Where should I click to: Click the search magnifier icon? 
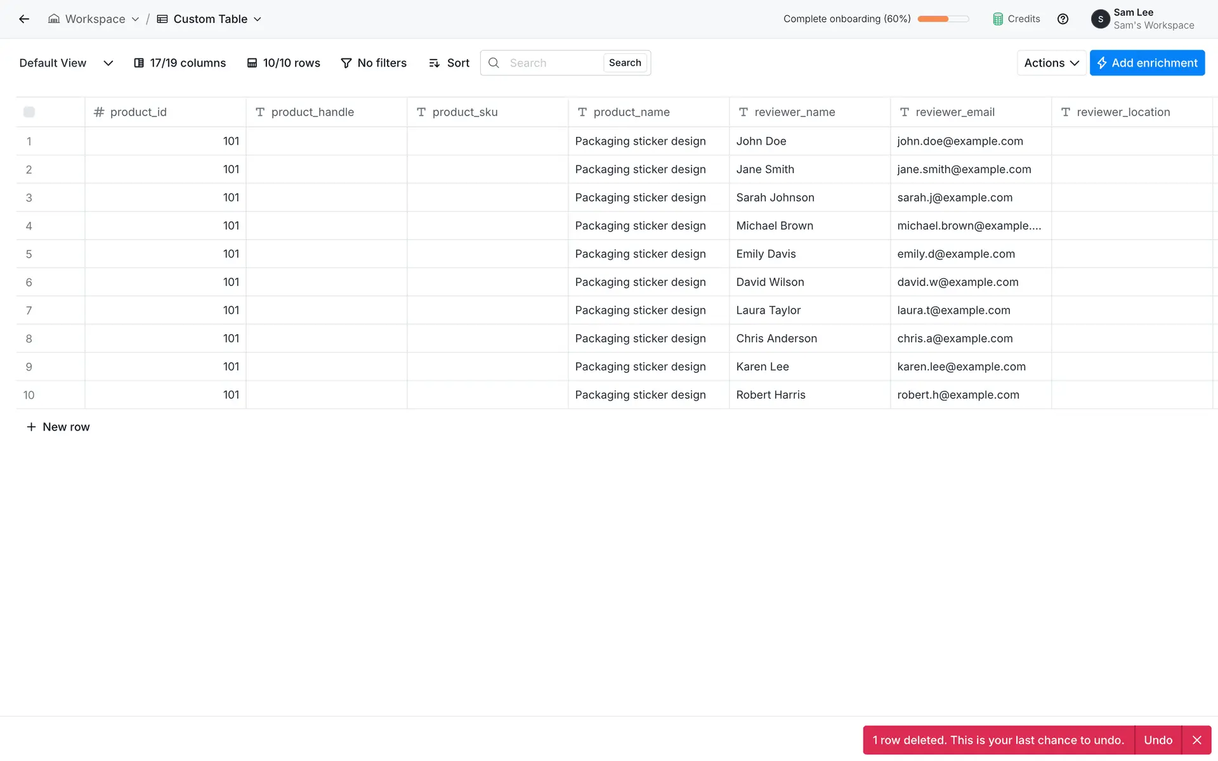coord(494,63)
